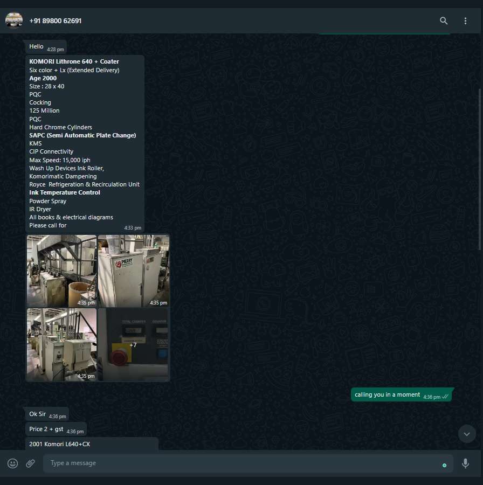Click the 'Cocking' line
483x485 pixels.
click(x=40, y=102)
